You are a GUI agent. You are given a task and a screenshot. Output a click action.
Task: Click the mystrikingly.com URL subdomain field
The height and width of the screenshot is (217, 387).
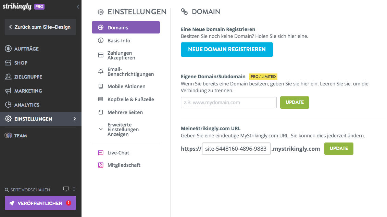tap(236, 149)
